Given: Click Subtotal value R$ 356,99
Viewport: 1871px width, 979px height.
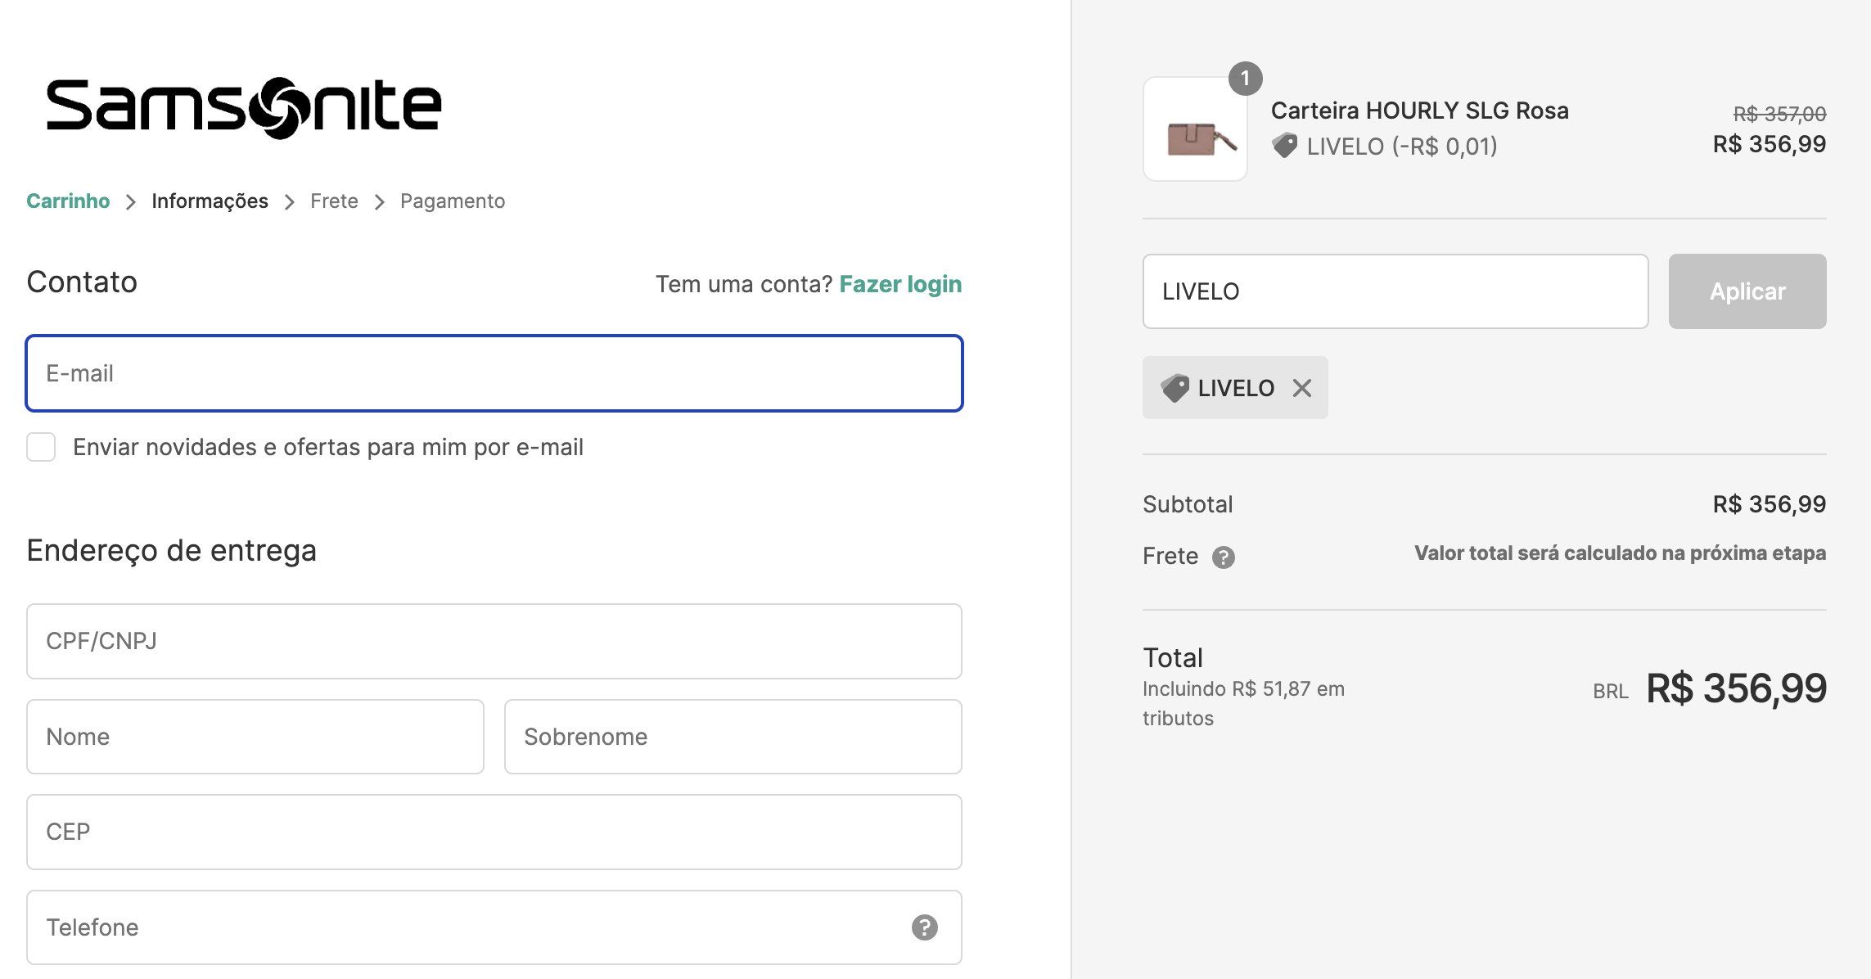Looking at the screenshot, I should coord(1770,504).
